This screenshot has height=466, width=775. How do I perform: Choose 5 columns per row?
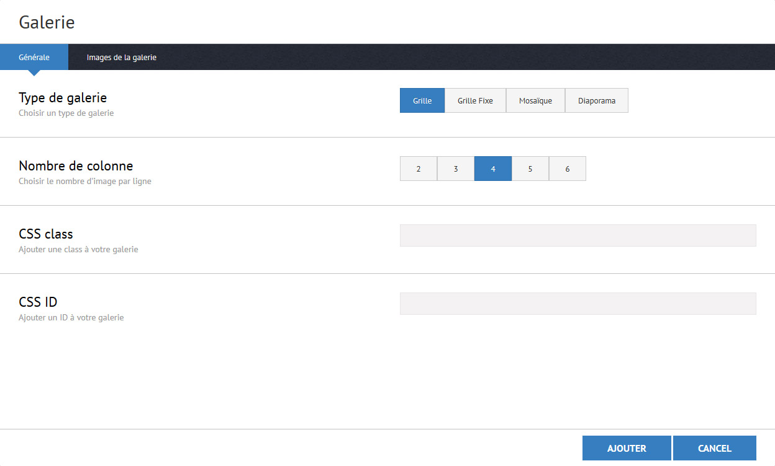pos(530,169)
